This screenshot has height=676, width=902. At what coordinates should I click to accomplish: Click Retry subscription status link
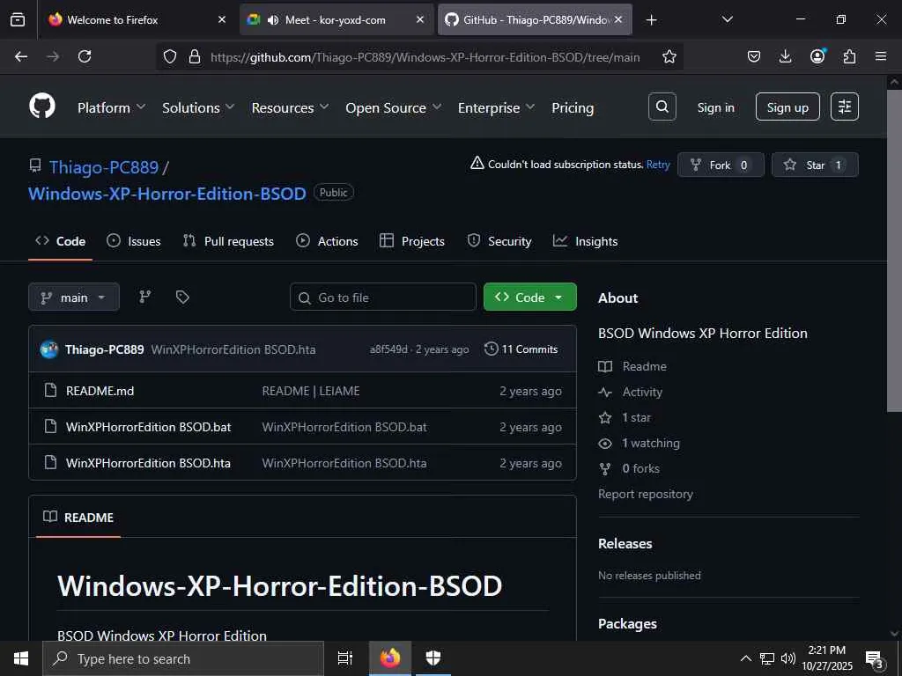[658, 165]
